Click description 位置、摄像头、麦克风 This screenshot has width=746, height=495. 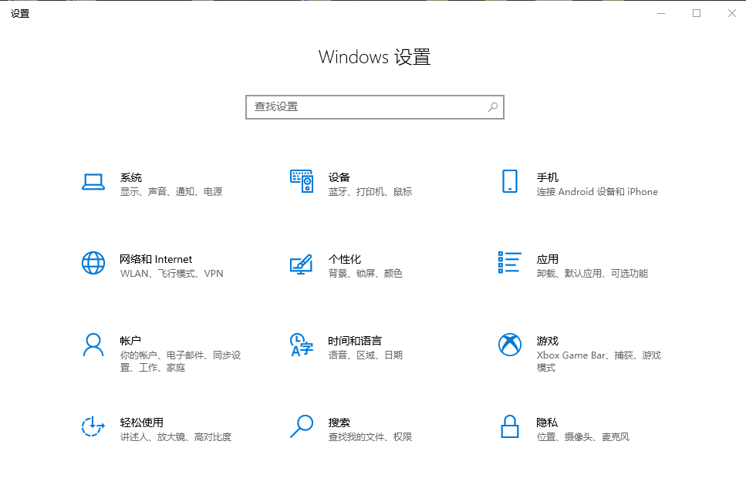coord(583,437)
